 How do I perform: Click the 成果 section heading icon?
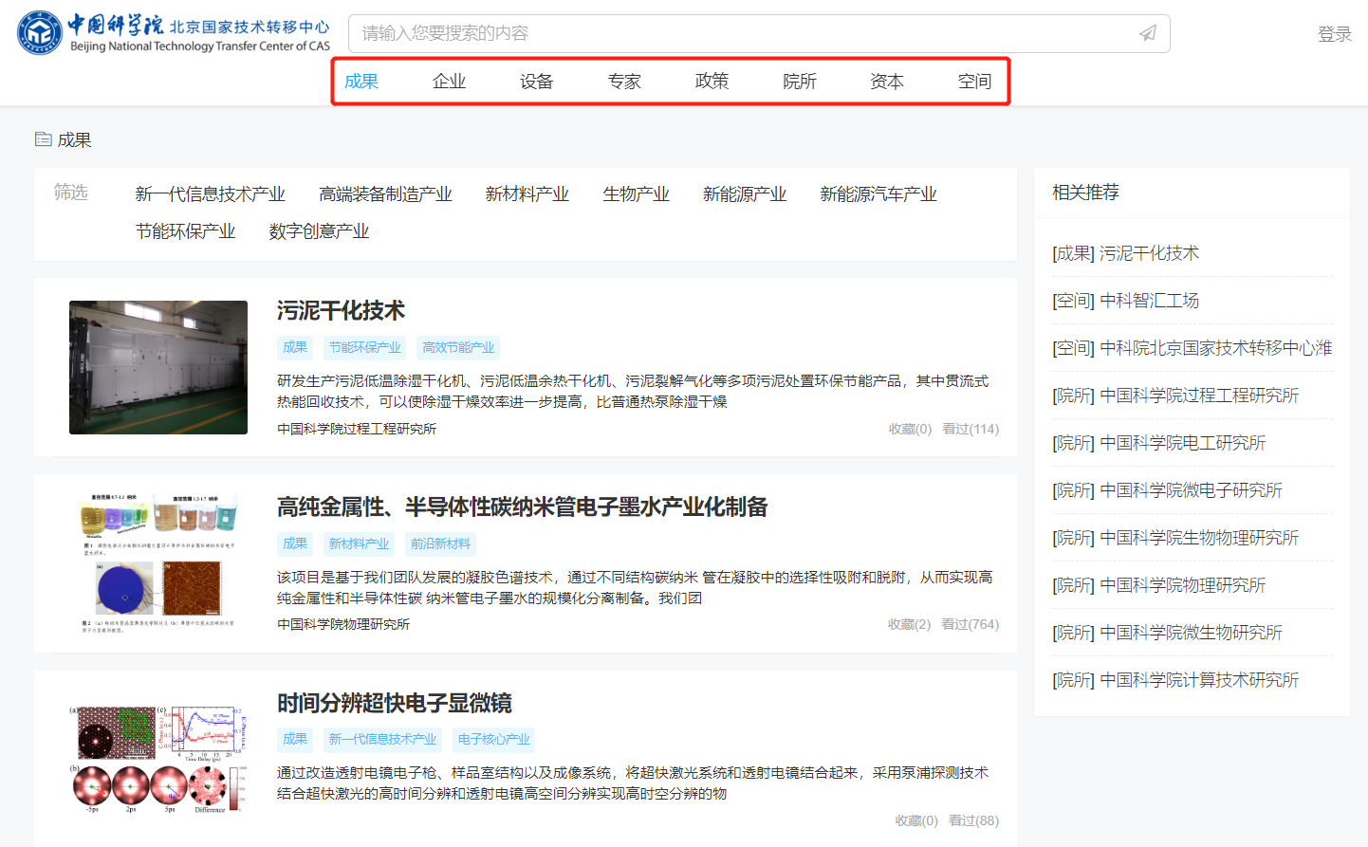(43, 139)
